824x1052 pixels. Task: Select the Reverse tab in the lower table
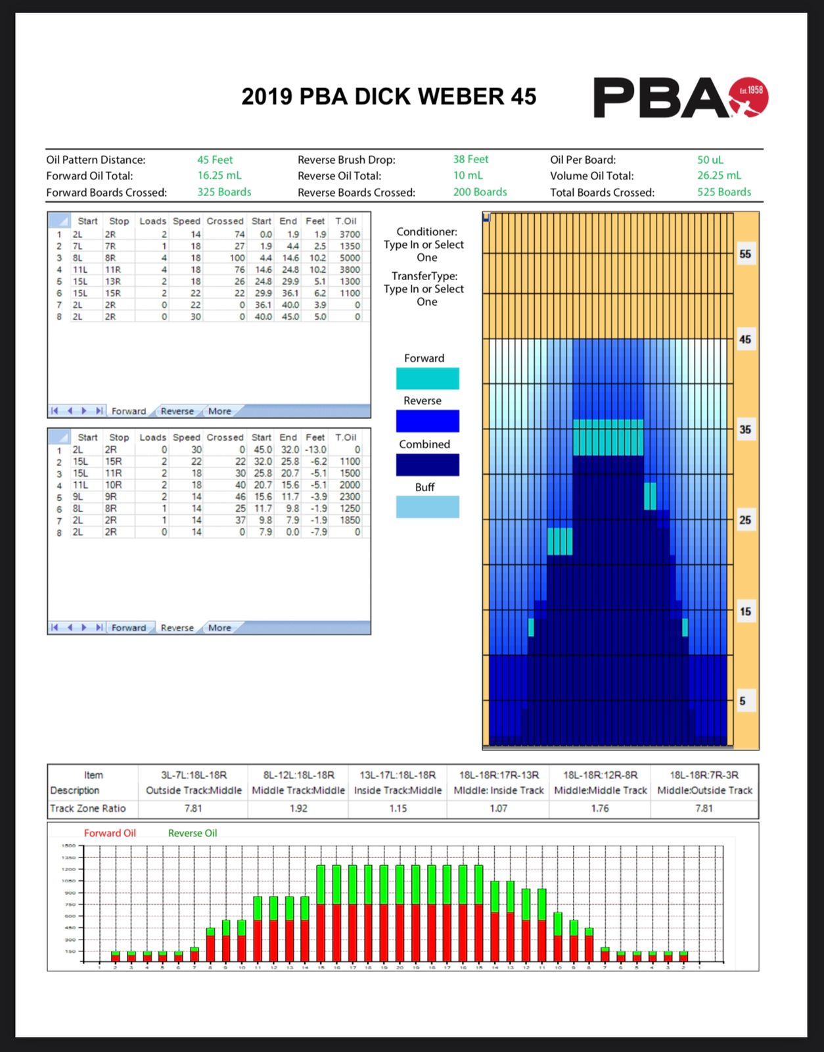[177, 627]
